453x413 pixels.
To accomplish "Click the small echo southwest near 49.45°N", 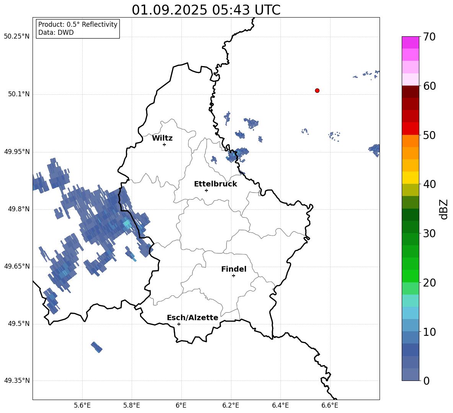I will pyautogui.click(x=96, y=347).
